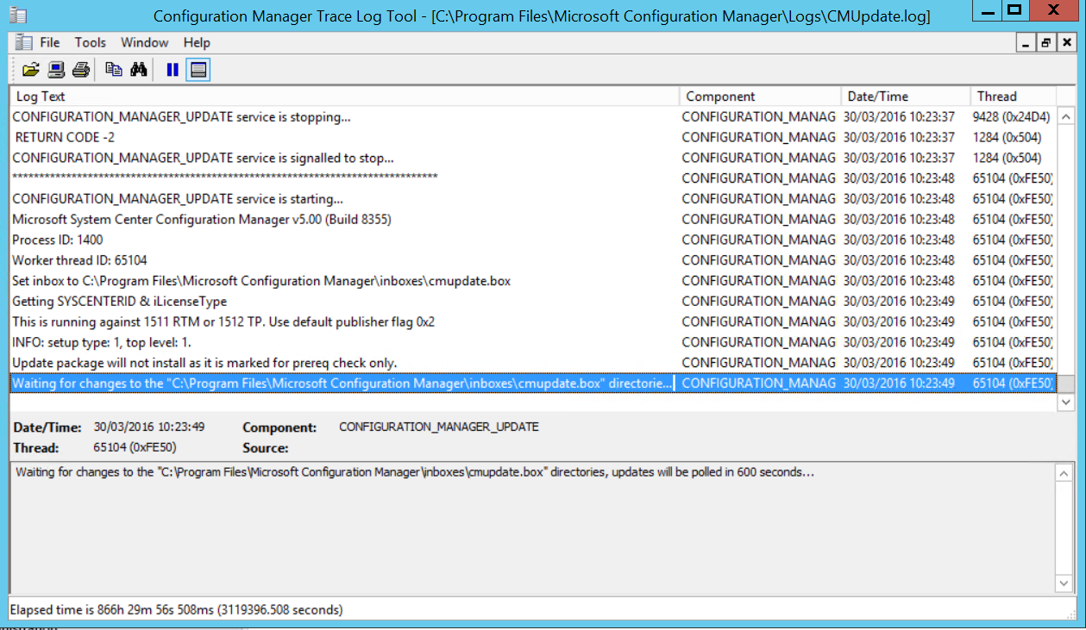Open the Find dialog using binoculars icon
Screen dimensions: 1086x630
139,70
